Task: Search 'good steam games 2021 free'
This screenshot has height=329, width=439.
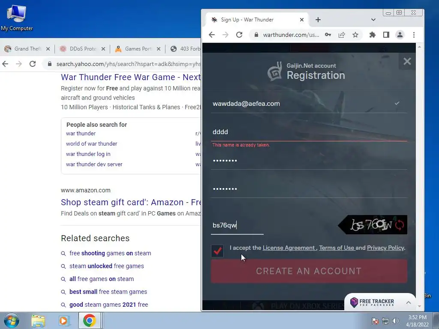Action: (108, 305)
